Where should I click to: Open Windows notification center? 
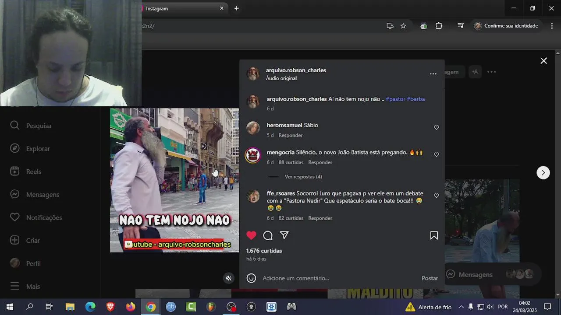click(x=547, y=307)
